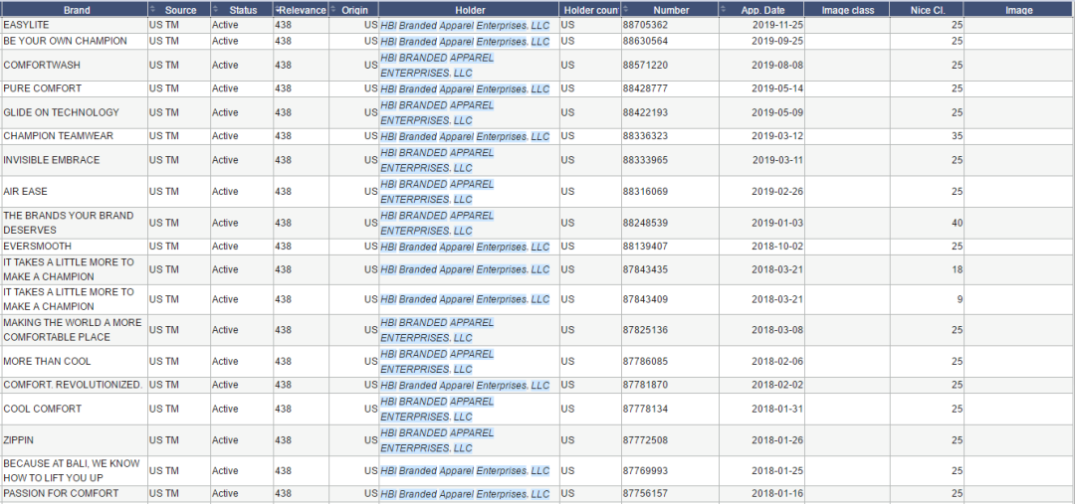1075x504 pixels.
Task: Sort the table by the Brand column header
Action: 74,10
